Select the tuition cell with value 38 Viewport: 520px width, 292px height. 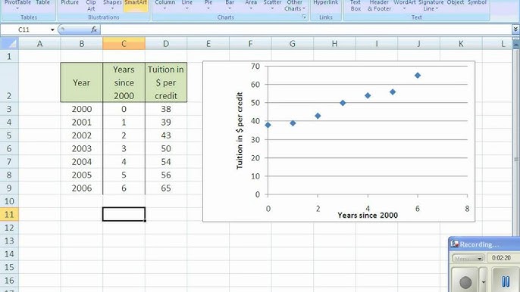click(x=166, y=109)
